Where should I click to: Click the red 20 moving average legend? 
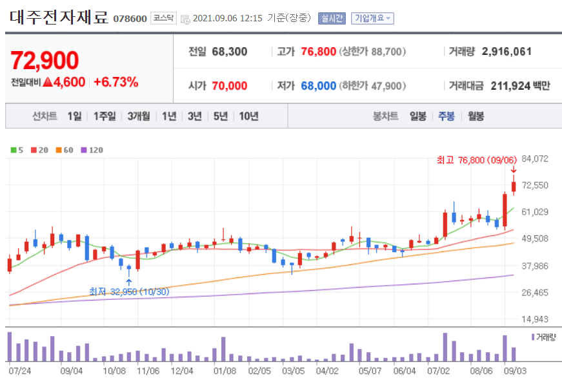coord(39,150)
